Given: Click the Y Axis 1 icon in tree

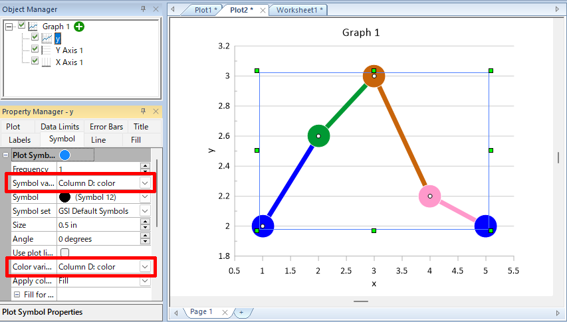Looking at the screenshot, I should (47, 50).
